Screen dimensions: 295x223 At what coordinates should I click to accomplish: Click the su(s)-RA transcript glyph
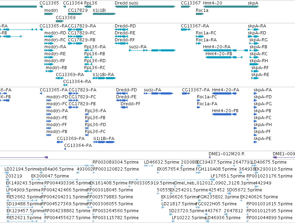pyautogui.click(x=152, y=50)
